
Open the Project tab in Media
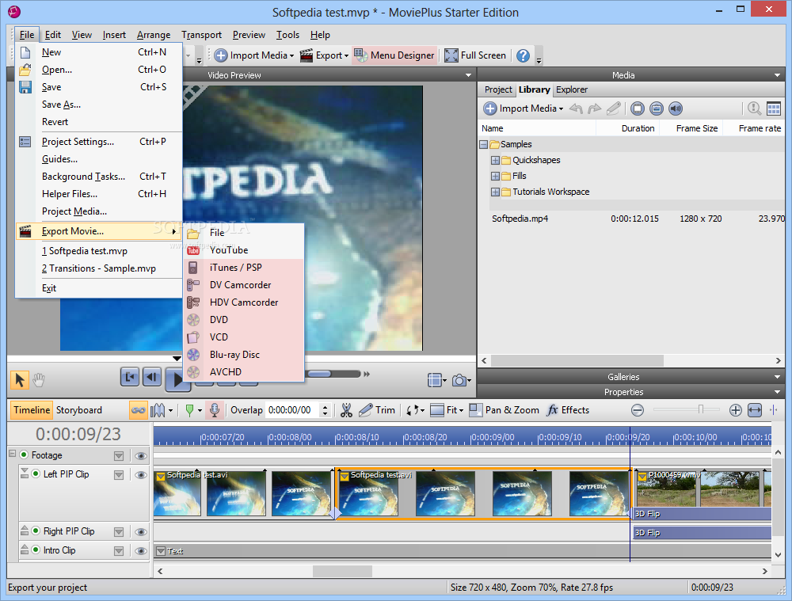click(498, 90)
